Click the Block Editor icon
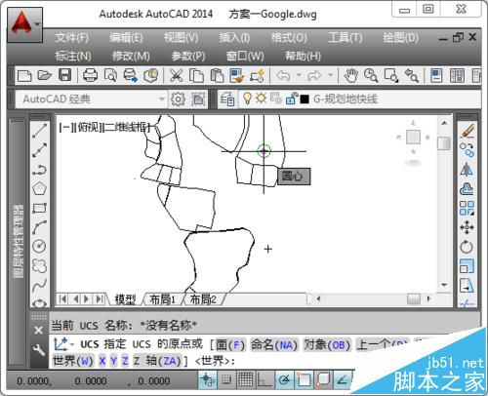 tap(257, 75)
